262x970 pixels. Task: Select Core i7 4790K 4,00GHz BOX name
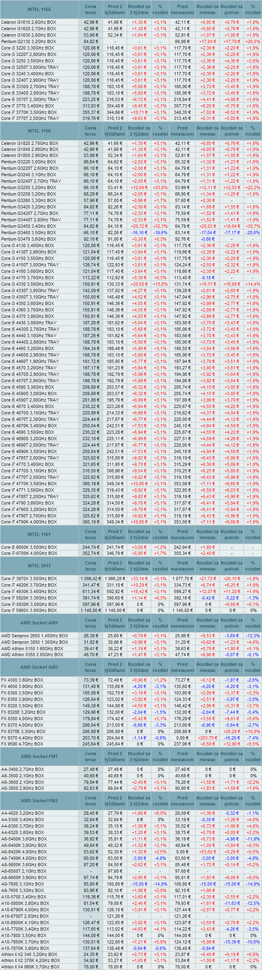tap(29, 522)
